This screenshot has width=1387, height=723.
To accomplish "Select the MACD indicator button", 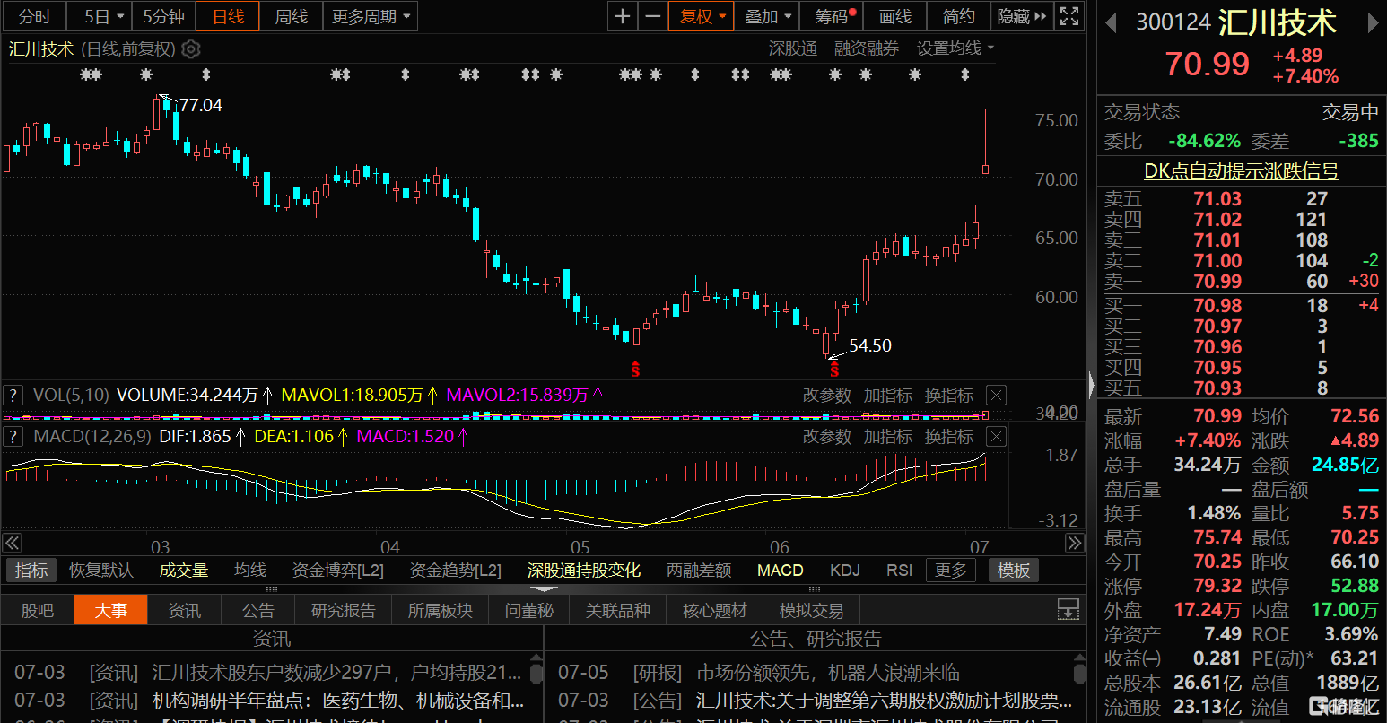I will coord(780,570).
